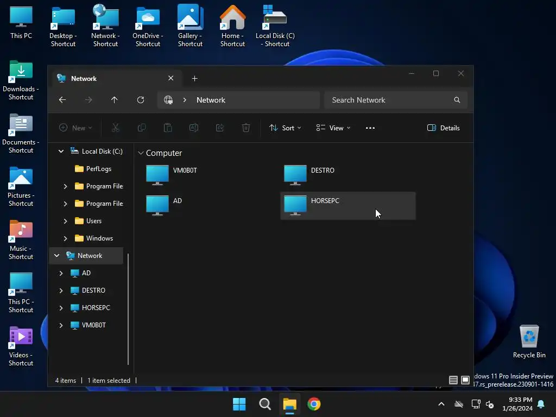Click the navigation pane scrollbar
The image size is (556, 417).
[x=128, y=308]
